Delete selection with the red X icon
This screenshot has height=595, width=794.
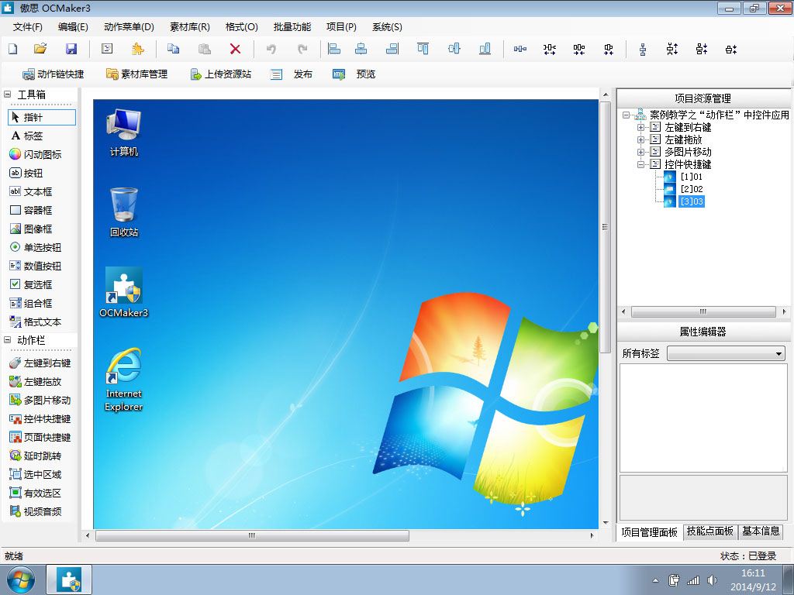click(235, 49)
